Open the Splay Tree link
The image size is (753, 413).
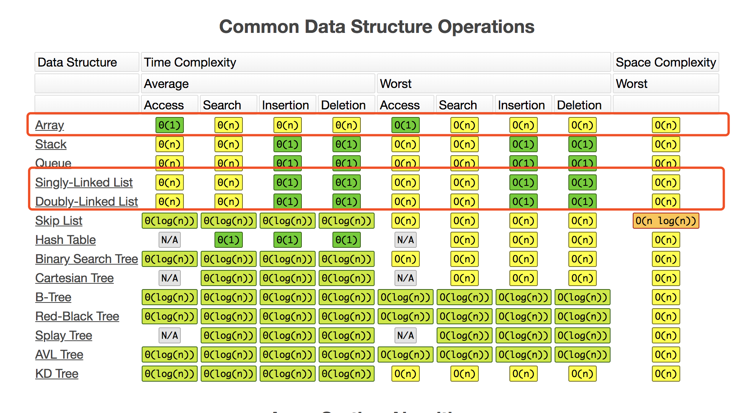point(64,335)
